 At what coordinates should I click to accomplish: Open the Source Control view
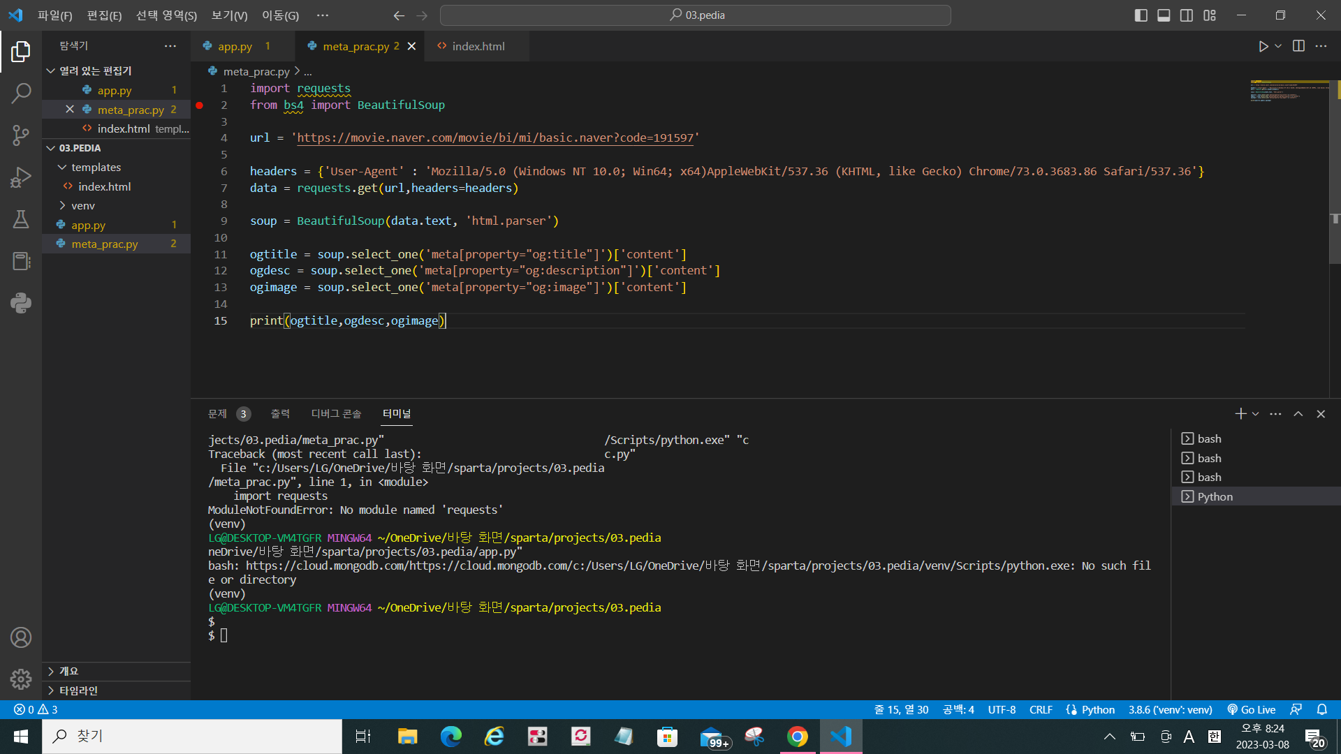click(21, 135)
